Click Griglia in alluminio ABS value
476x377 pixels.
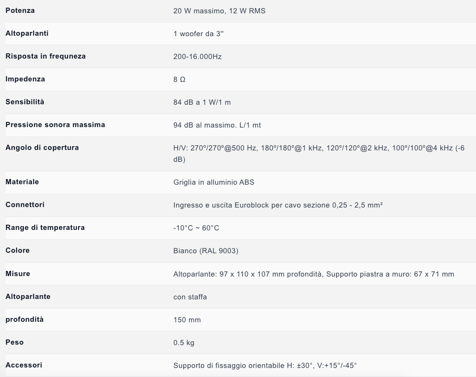click(214, 182)
